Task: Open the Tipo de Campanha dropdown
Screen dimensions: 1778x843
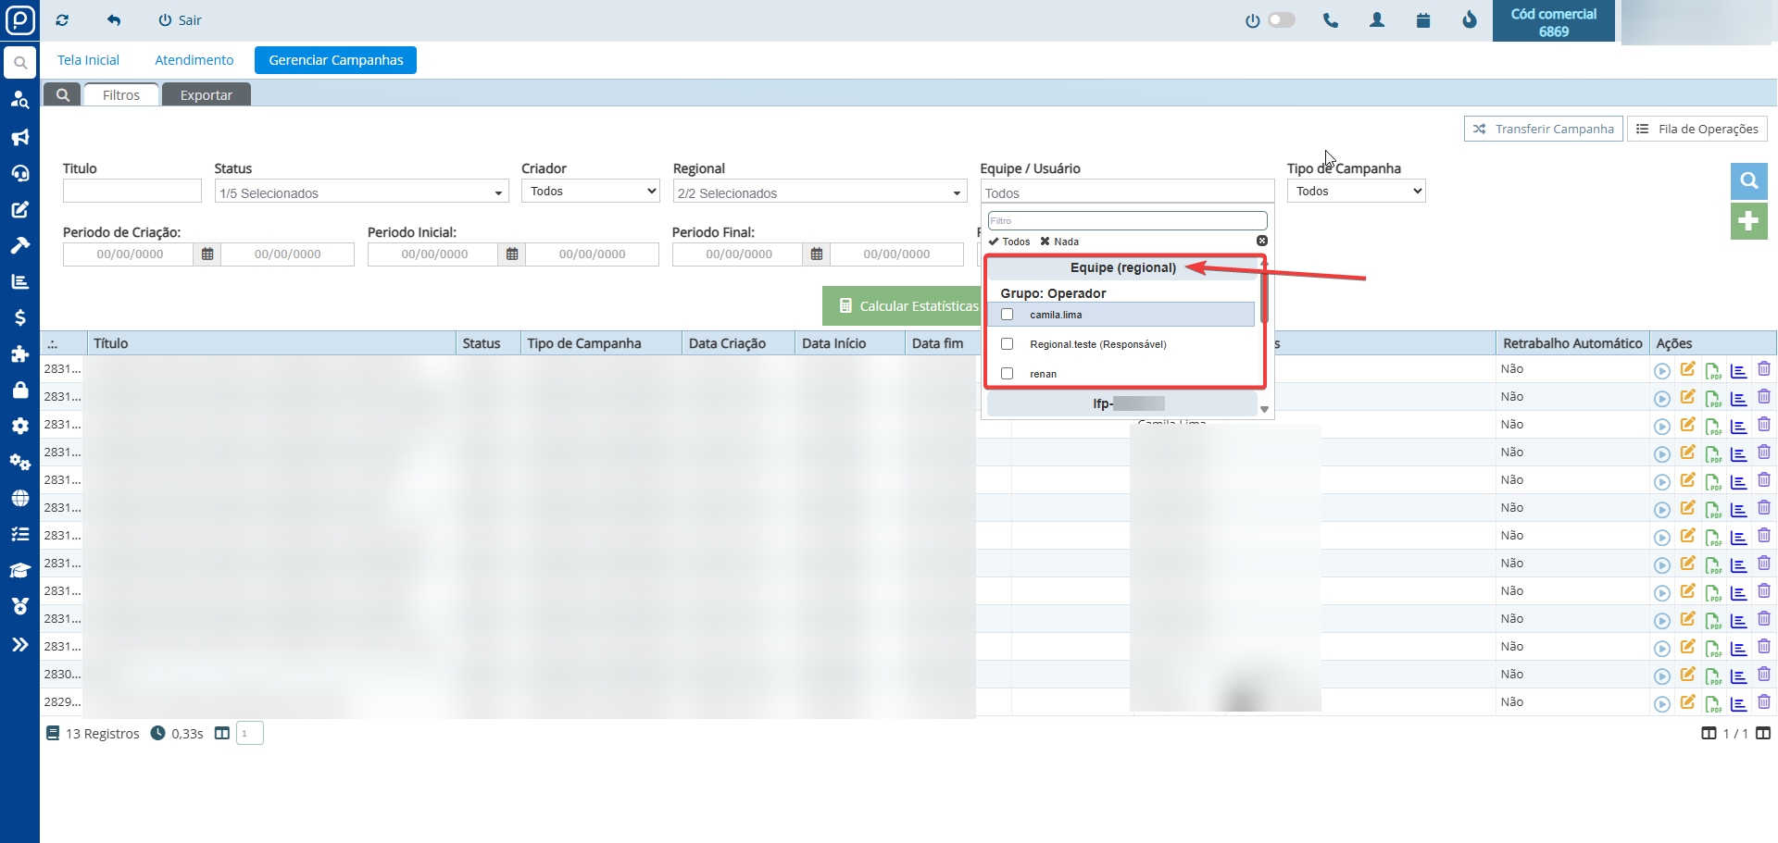Action: [1356, 192]
